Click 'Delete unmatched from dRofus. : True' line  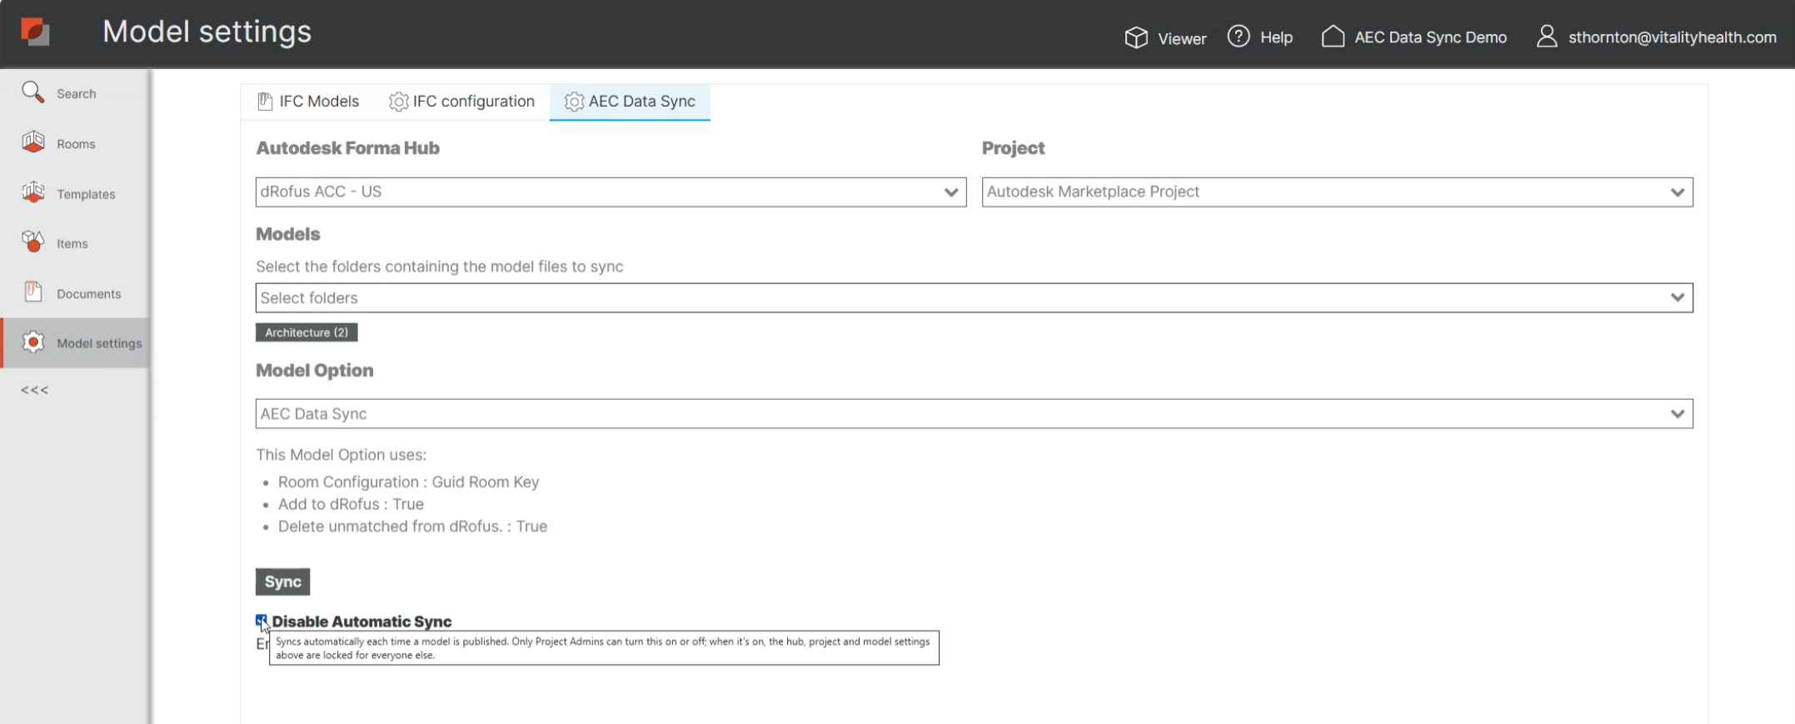tap(412, 527)
